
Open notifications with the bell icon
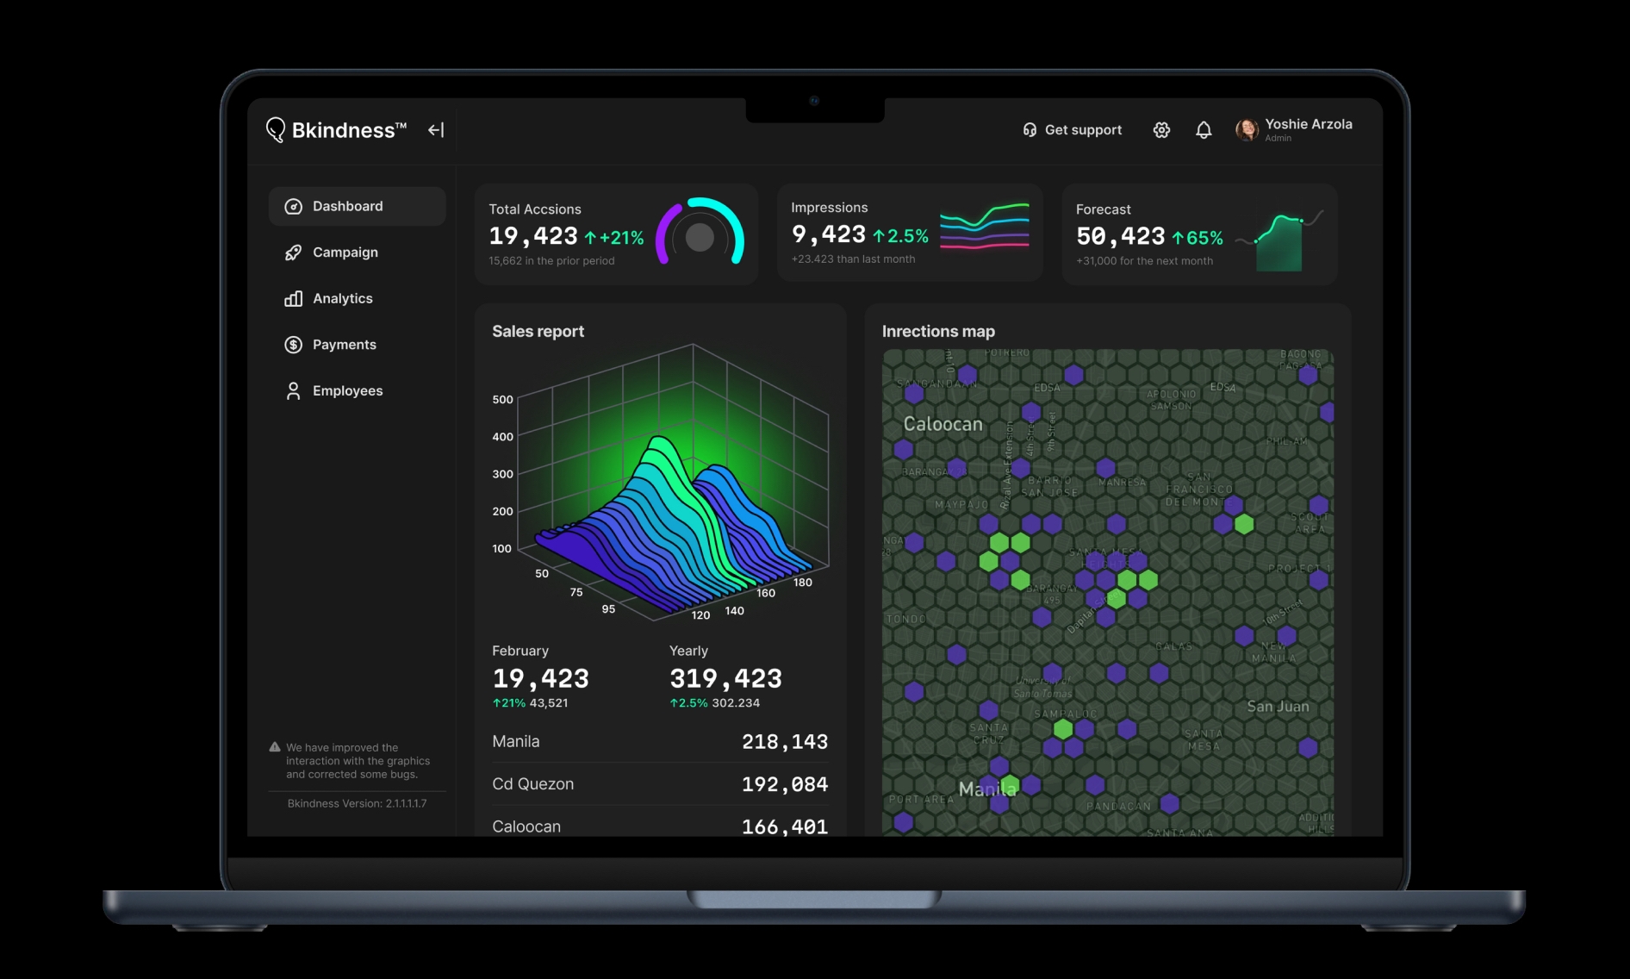coord(1204,130)
